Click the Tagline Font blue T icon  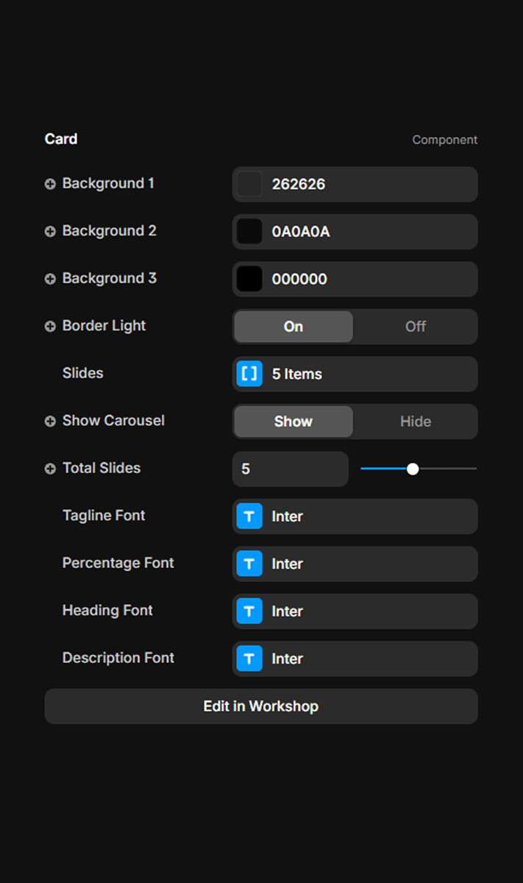coord(249,517)
